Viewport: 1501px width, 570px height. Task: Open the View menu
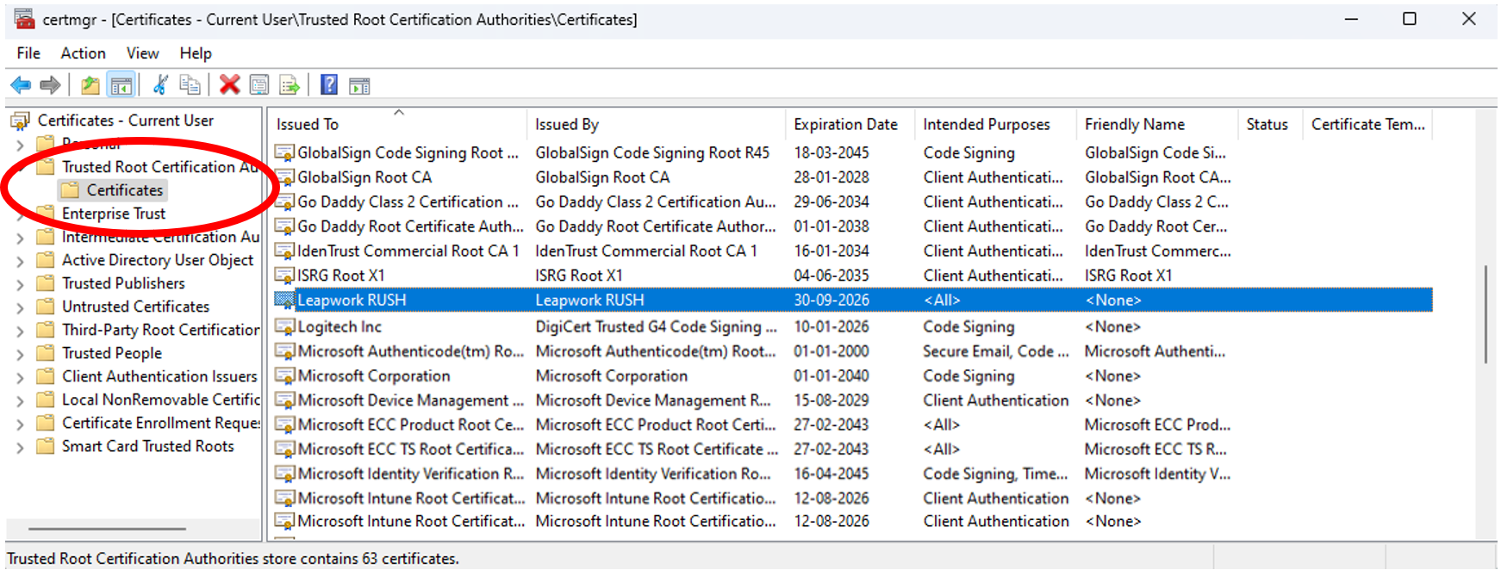(x=142, y=53)
